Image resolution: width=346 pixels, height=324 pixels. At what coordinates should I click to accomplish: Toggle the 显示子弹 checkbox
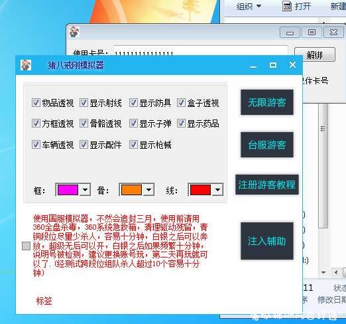point(133,123)
